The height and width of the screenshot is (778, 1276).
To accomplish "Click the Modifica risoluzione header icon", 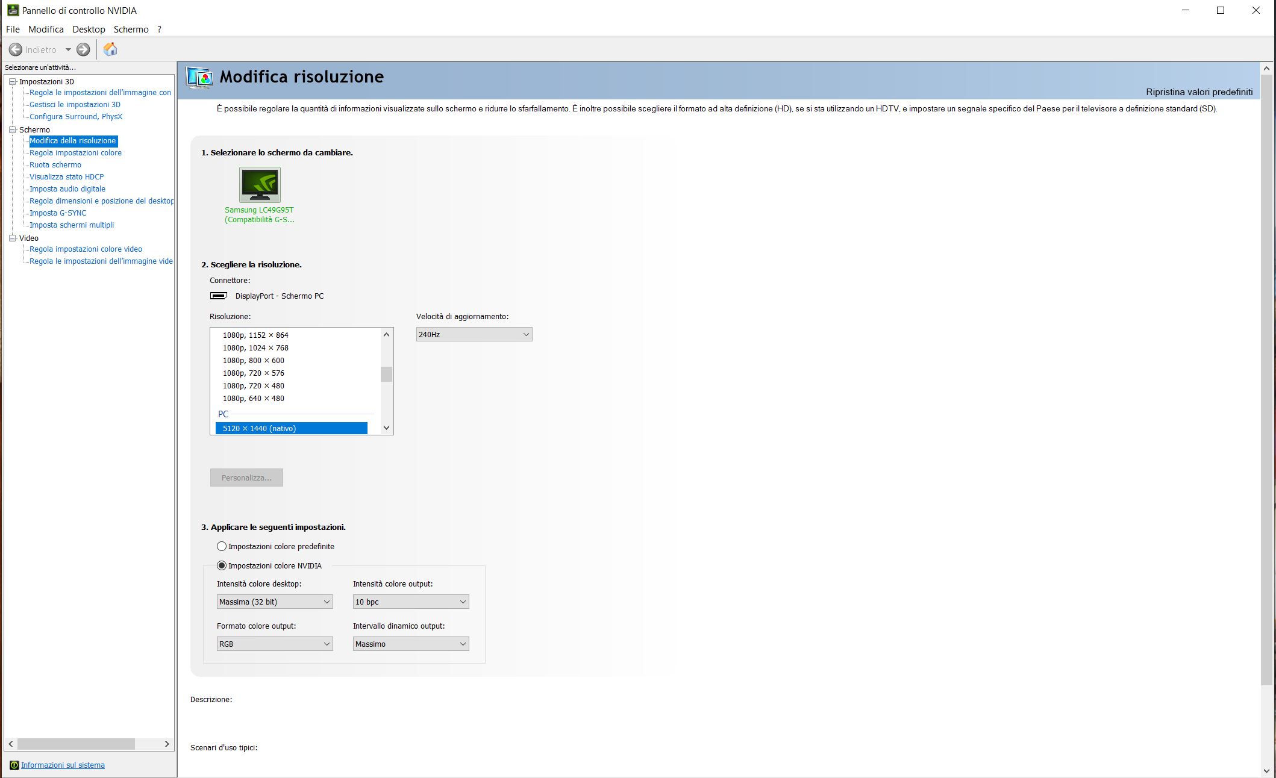I will click(x=199, y=78).
